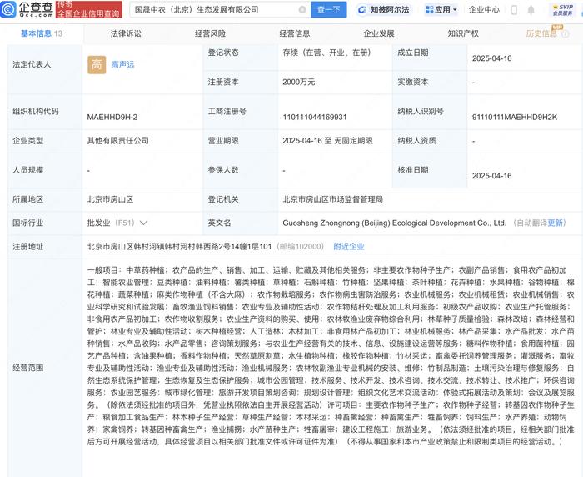Select 登记状态 value 存续
This screenshot has width=583, height=477.
[326, 53]
